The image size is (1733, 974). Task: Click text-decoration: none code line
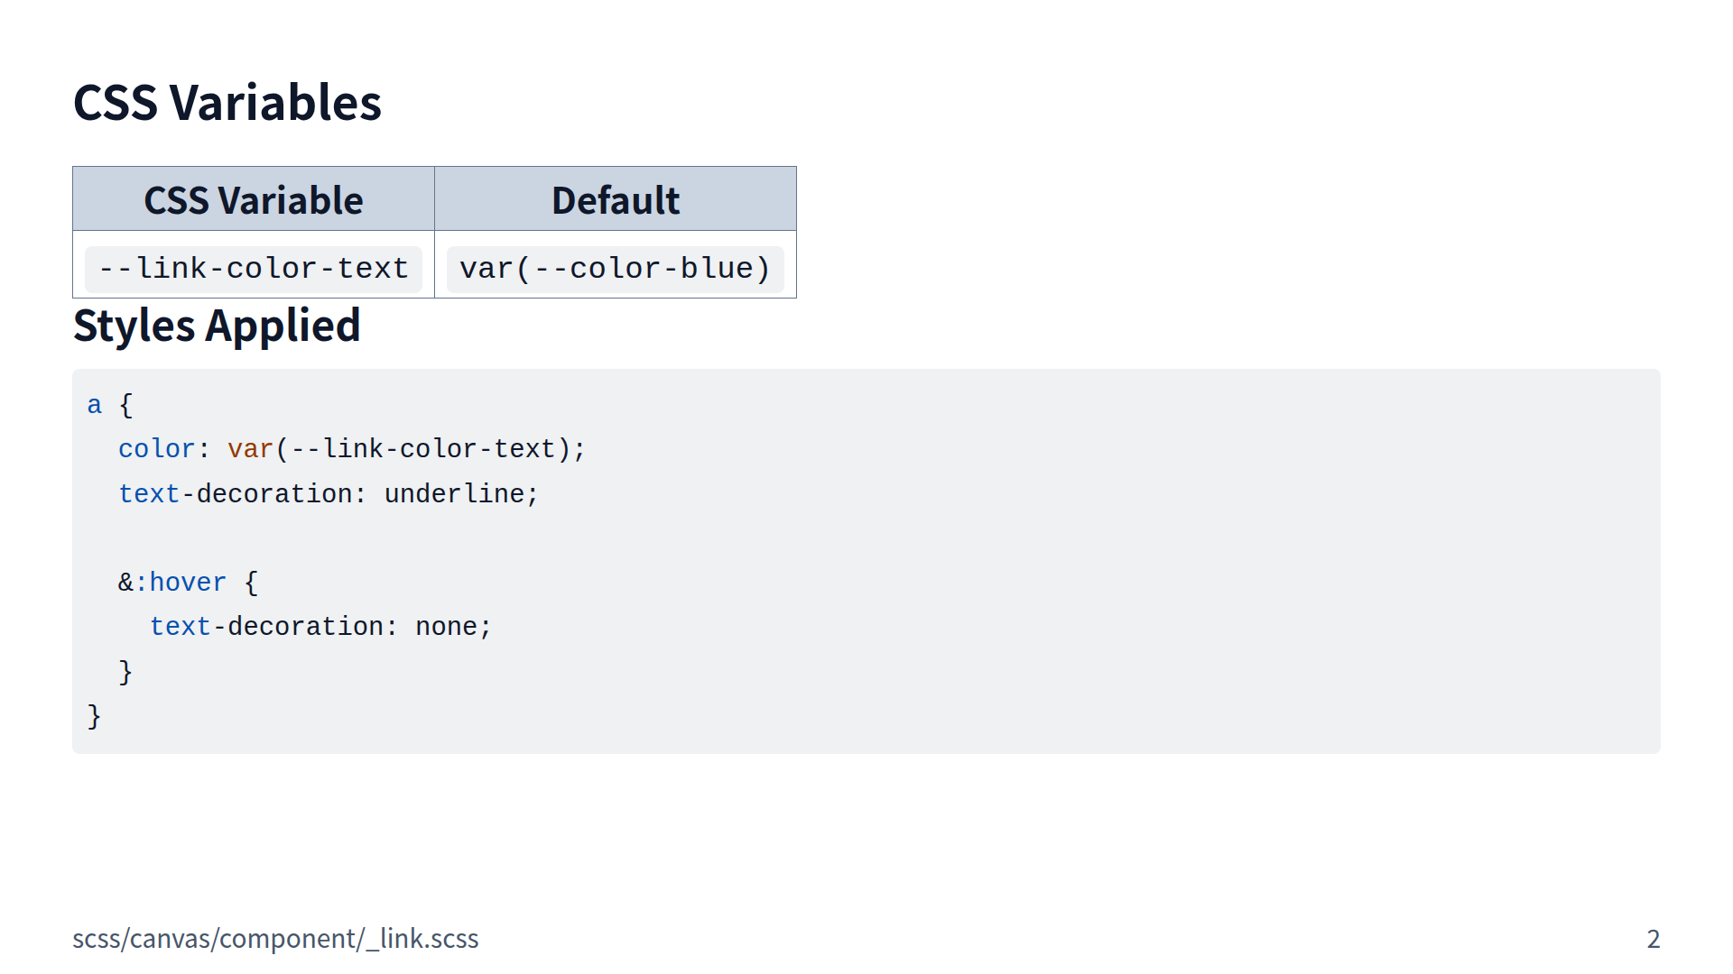(320, 627)
